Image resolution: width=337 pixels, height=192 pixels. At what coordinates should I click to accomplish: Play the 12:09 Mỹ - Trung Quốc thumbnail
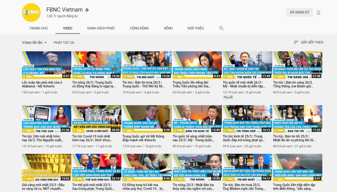197,119
